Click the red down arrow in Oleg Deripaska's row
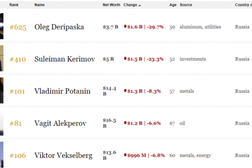Viewport: 252px width, 168px height. click(x=125, y=27)
